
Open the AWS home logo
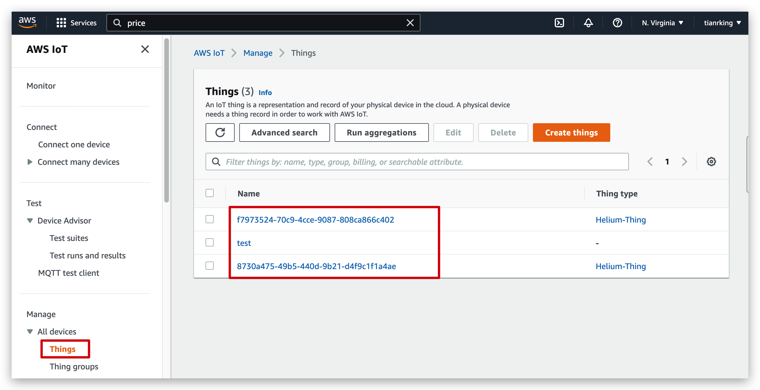(27, 22)
